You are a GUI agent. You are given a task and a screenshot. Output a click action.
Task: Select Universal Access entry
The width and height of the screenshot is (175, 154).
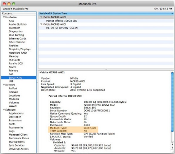[19, 149]
